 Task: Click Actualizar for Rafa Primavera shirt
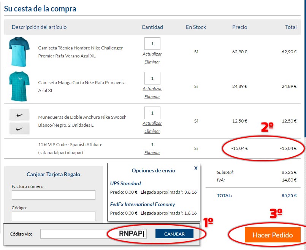(x=152, y=89)
